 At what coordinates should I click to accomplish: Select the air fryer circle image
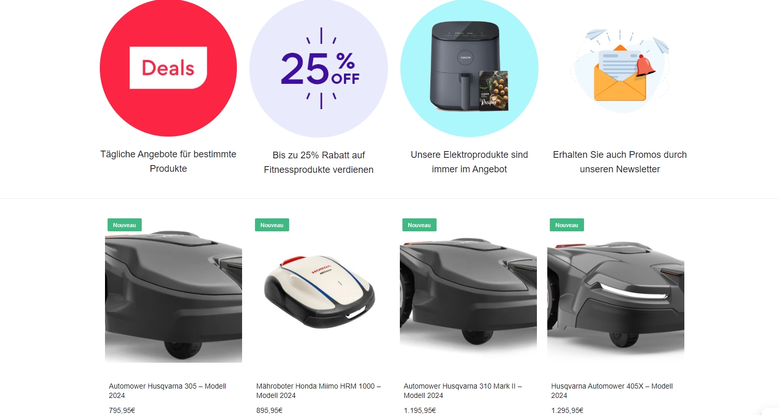coord(469,68)
